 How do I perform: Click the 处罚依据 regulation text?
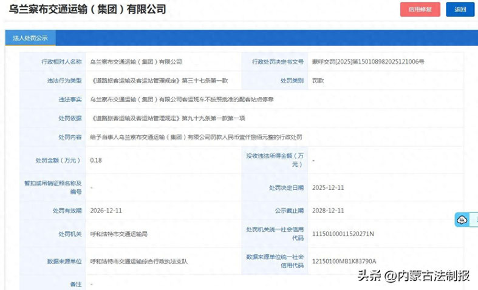(x=160, y=118)
